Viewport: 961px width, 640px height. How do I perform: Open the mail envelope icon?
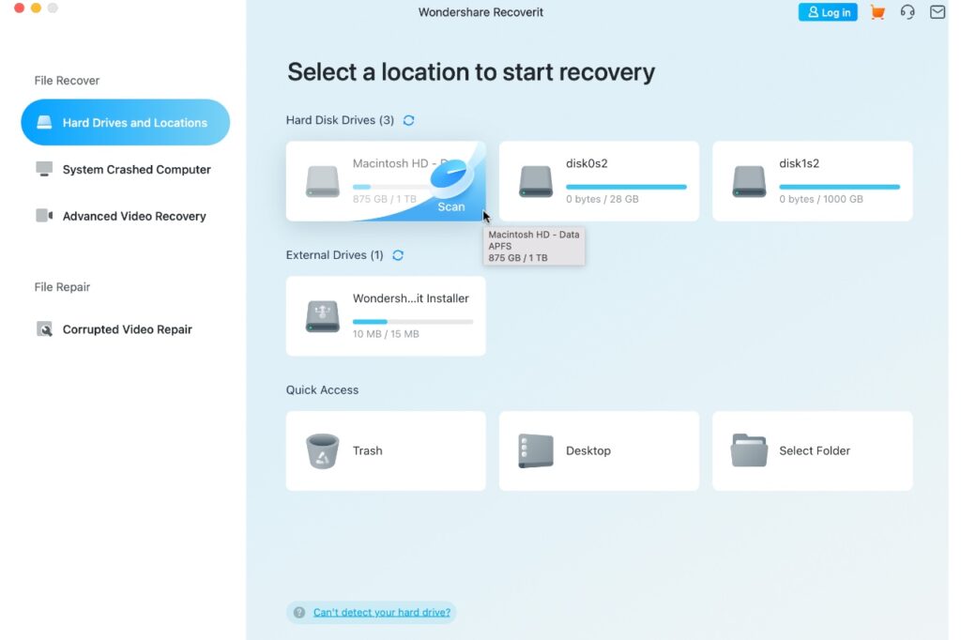coord(938,12)
